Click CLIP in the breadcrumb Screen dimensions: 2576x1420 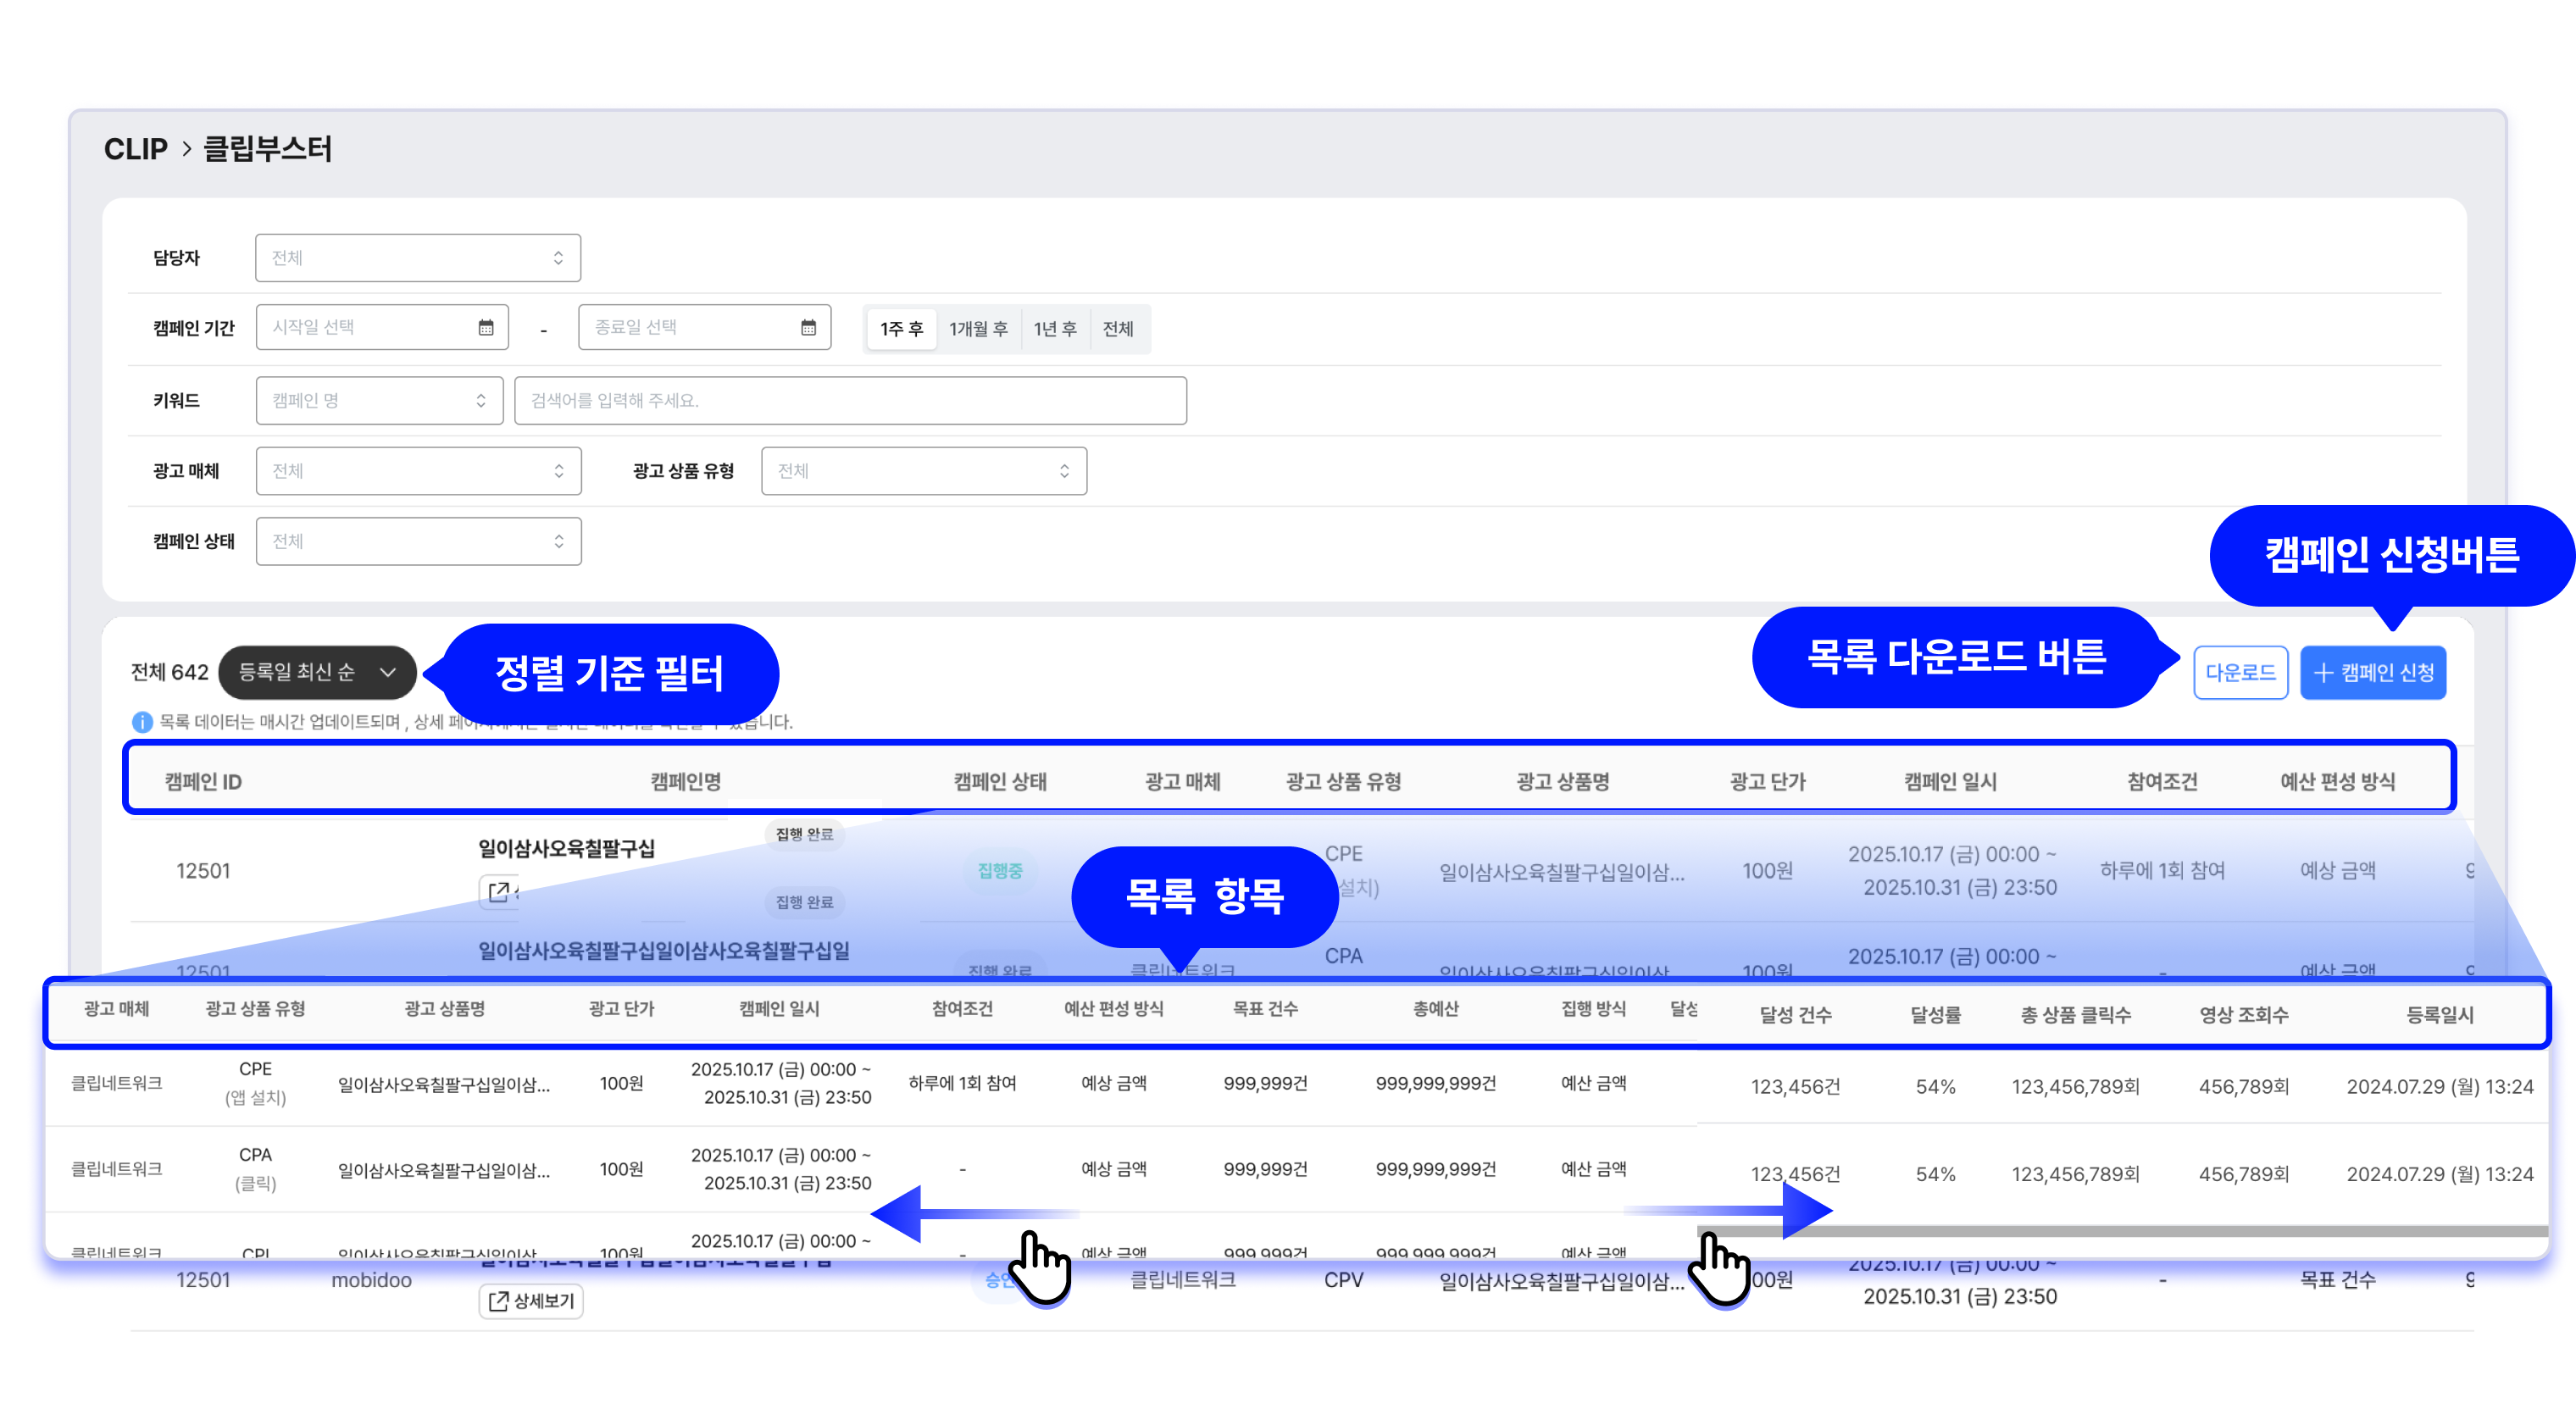coord(135,149)
